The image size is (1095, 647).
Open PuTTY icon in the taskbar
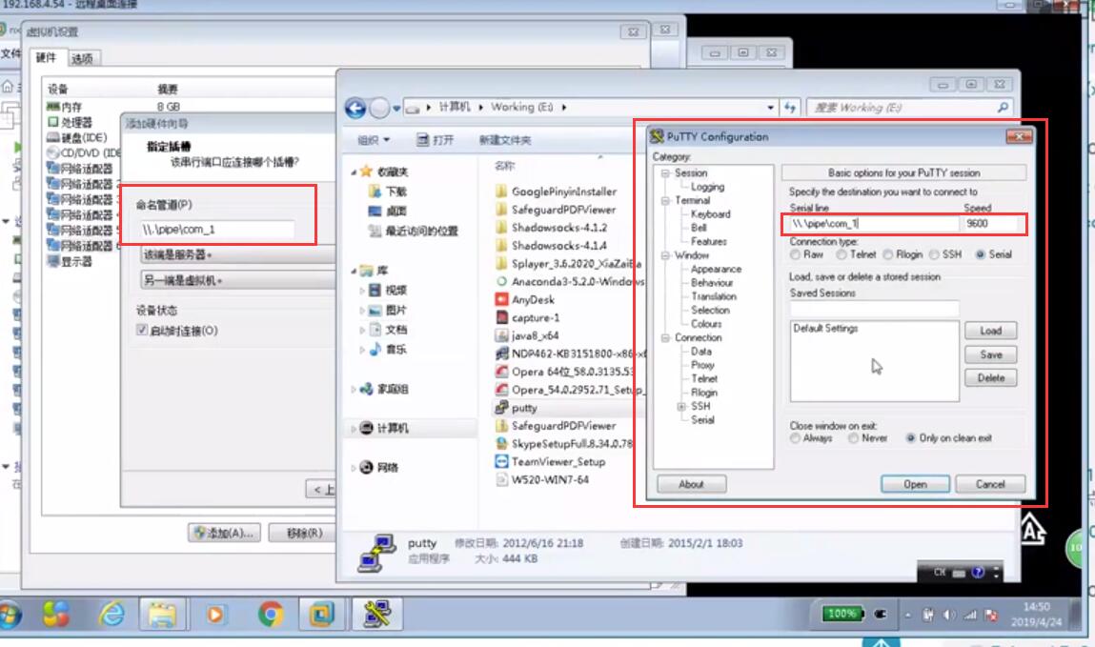click(376, 615)
